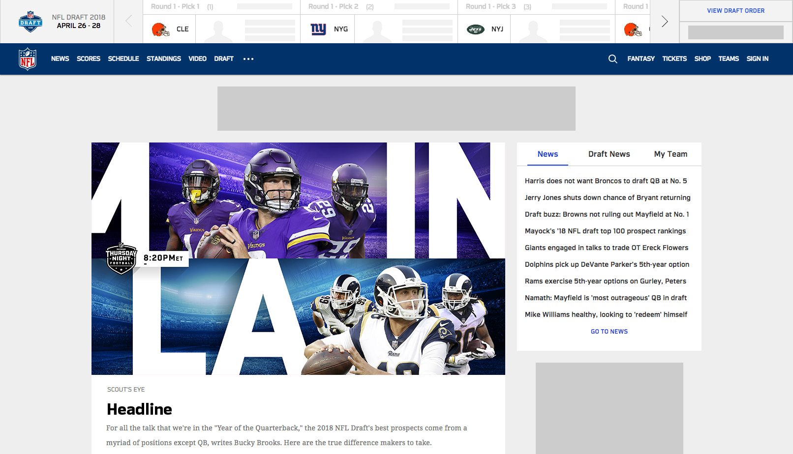Viewport: 793px width, 454px height.
Task: Click the article summary about Bucky Brooks
Action: pos(287,435)
